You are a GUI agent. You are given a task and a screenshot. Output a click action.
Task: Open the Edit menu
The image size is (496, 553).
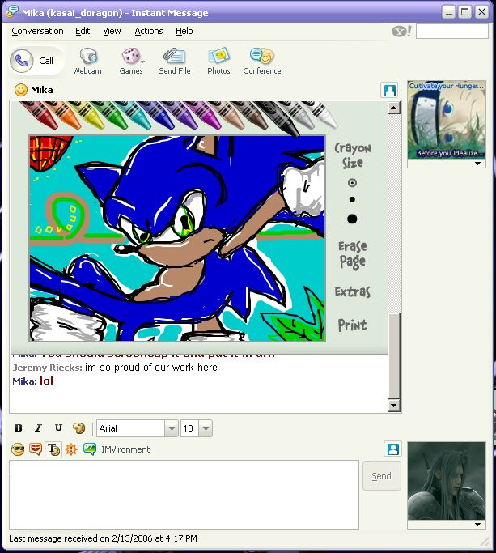click(x=83, y=31)
